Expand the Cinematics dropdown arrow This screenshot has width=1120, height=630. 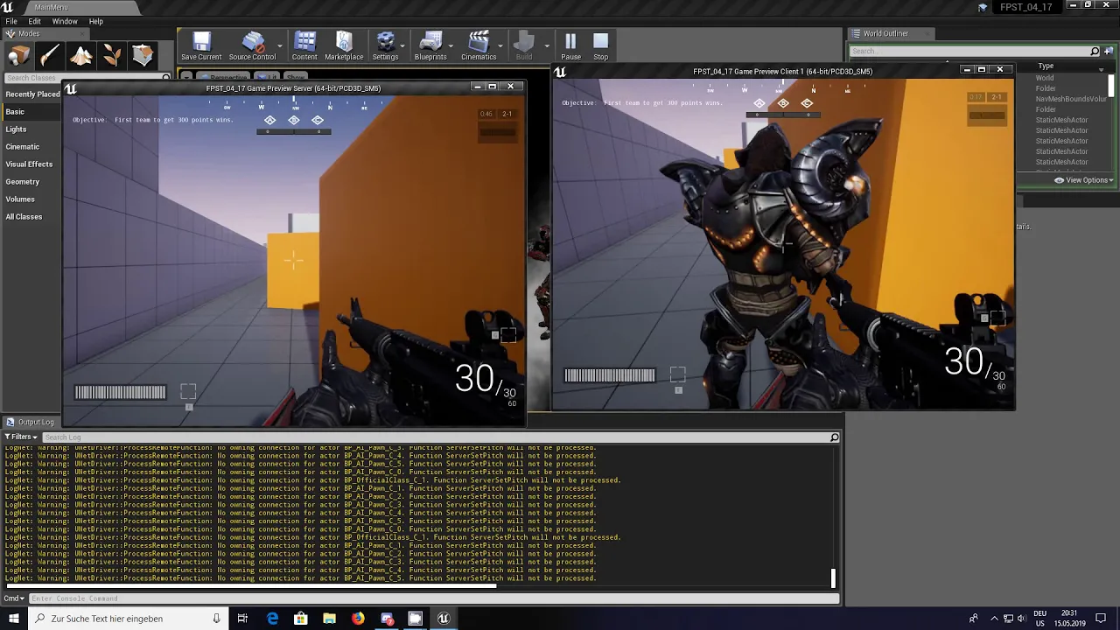pos(501,45)
